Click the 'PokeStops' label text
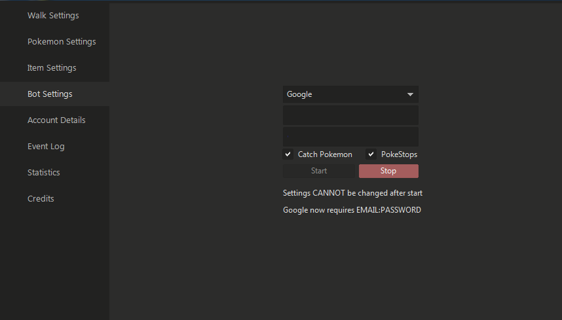This screenshot has height=320, width=562. (399, 154)
